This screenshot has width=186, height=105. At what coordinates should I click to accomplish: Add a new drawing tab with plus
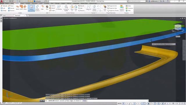(x=28, y=15)
